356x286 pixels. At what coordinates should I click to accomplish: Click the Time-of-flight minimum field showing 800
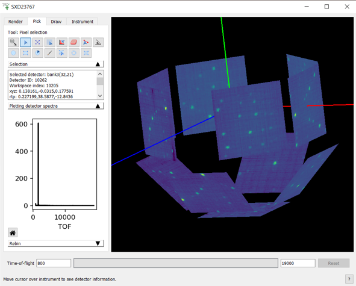(54, 263)
